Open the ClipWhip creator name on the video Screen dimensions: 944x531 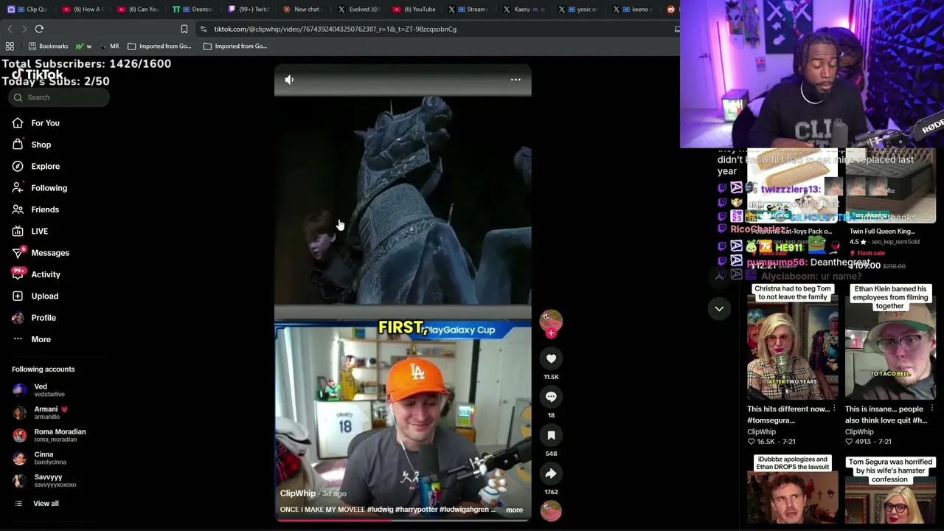pyautogui.click(x=298, y=493)
